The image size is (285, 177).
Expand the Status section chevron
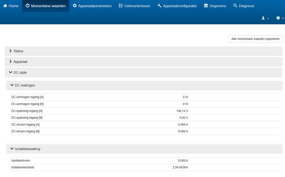pyautogui.click(x=11, y=51)
